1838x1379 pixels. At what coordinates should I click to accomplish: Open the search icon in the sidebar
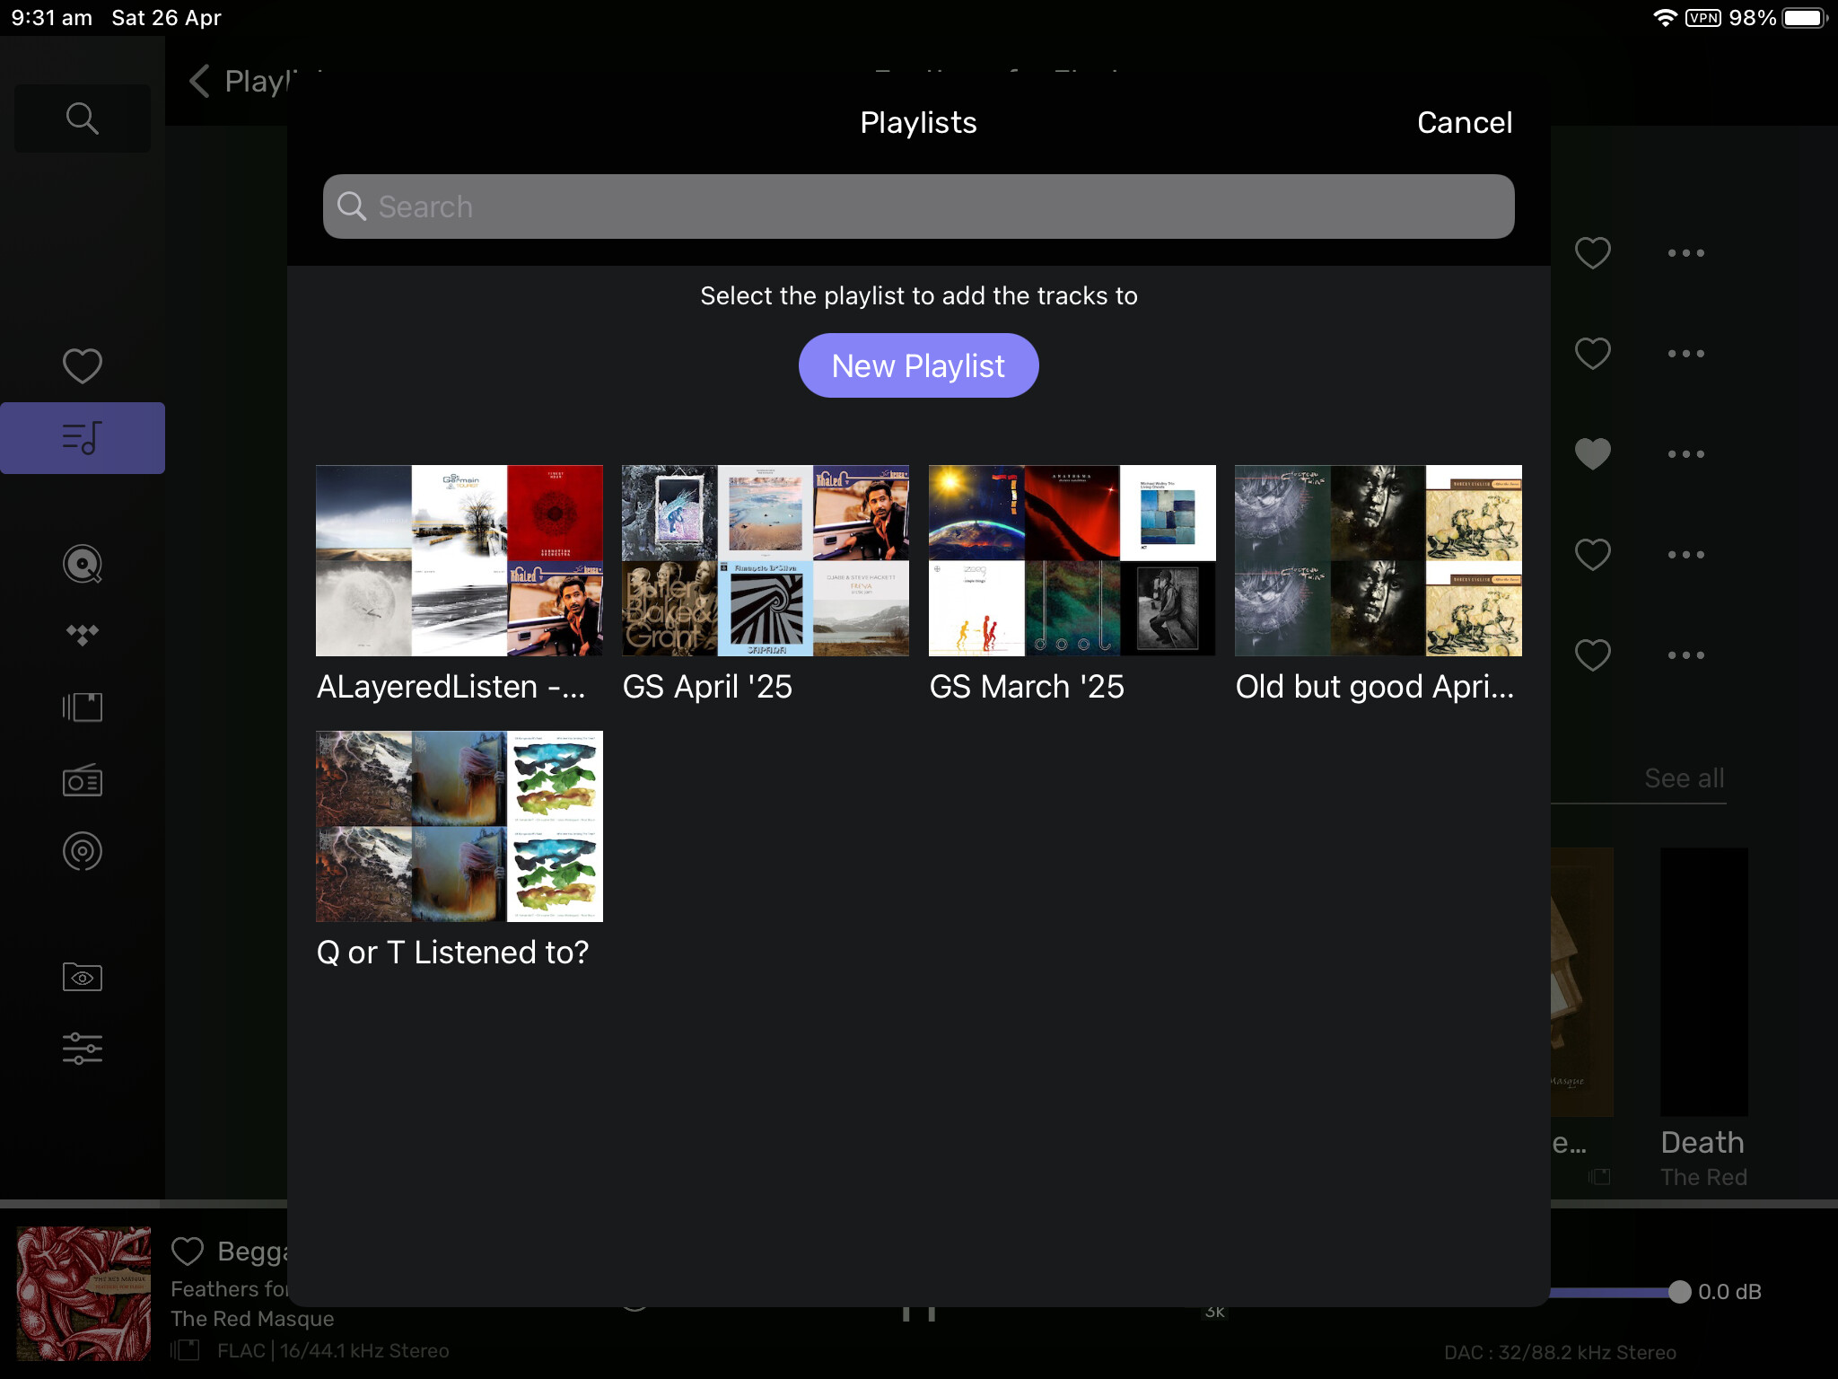[82, 118]
